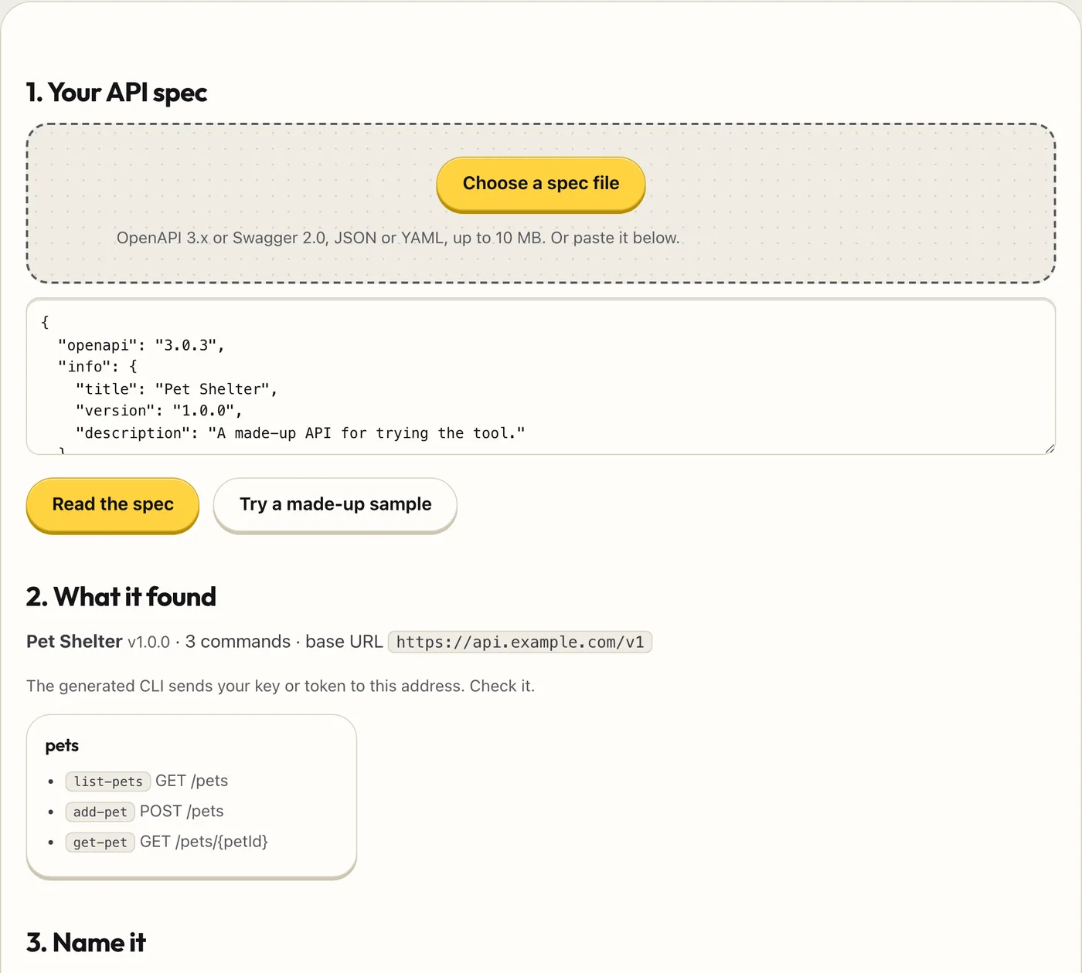Select the add-pet command code
This screenshot has height=973, width=1082.
(100, 812)
